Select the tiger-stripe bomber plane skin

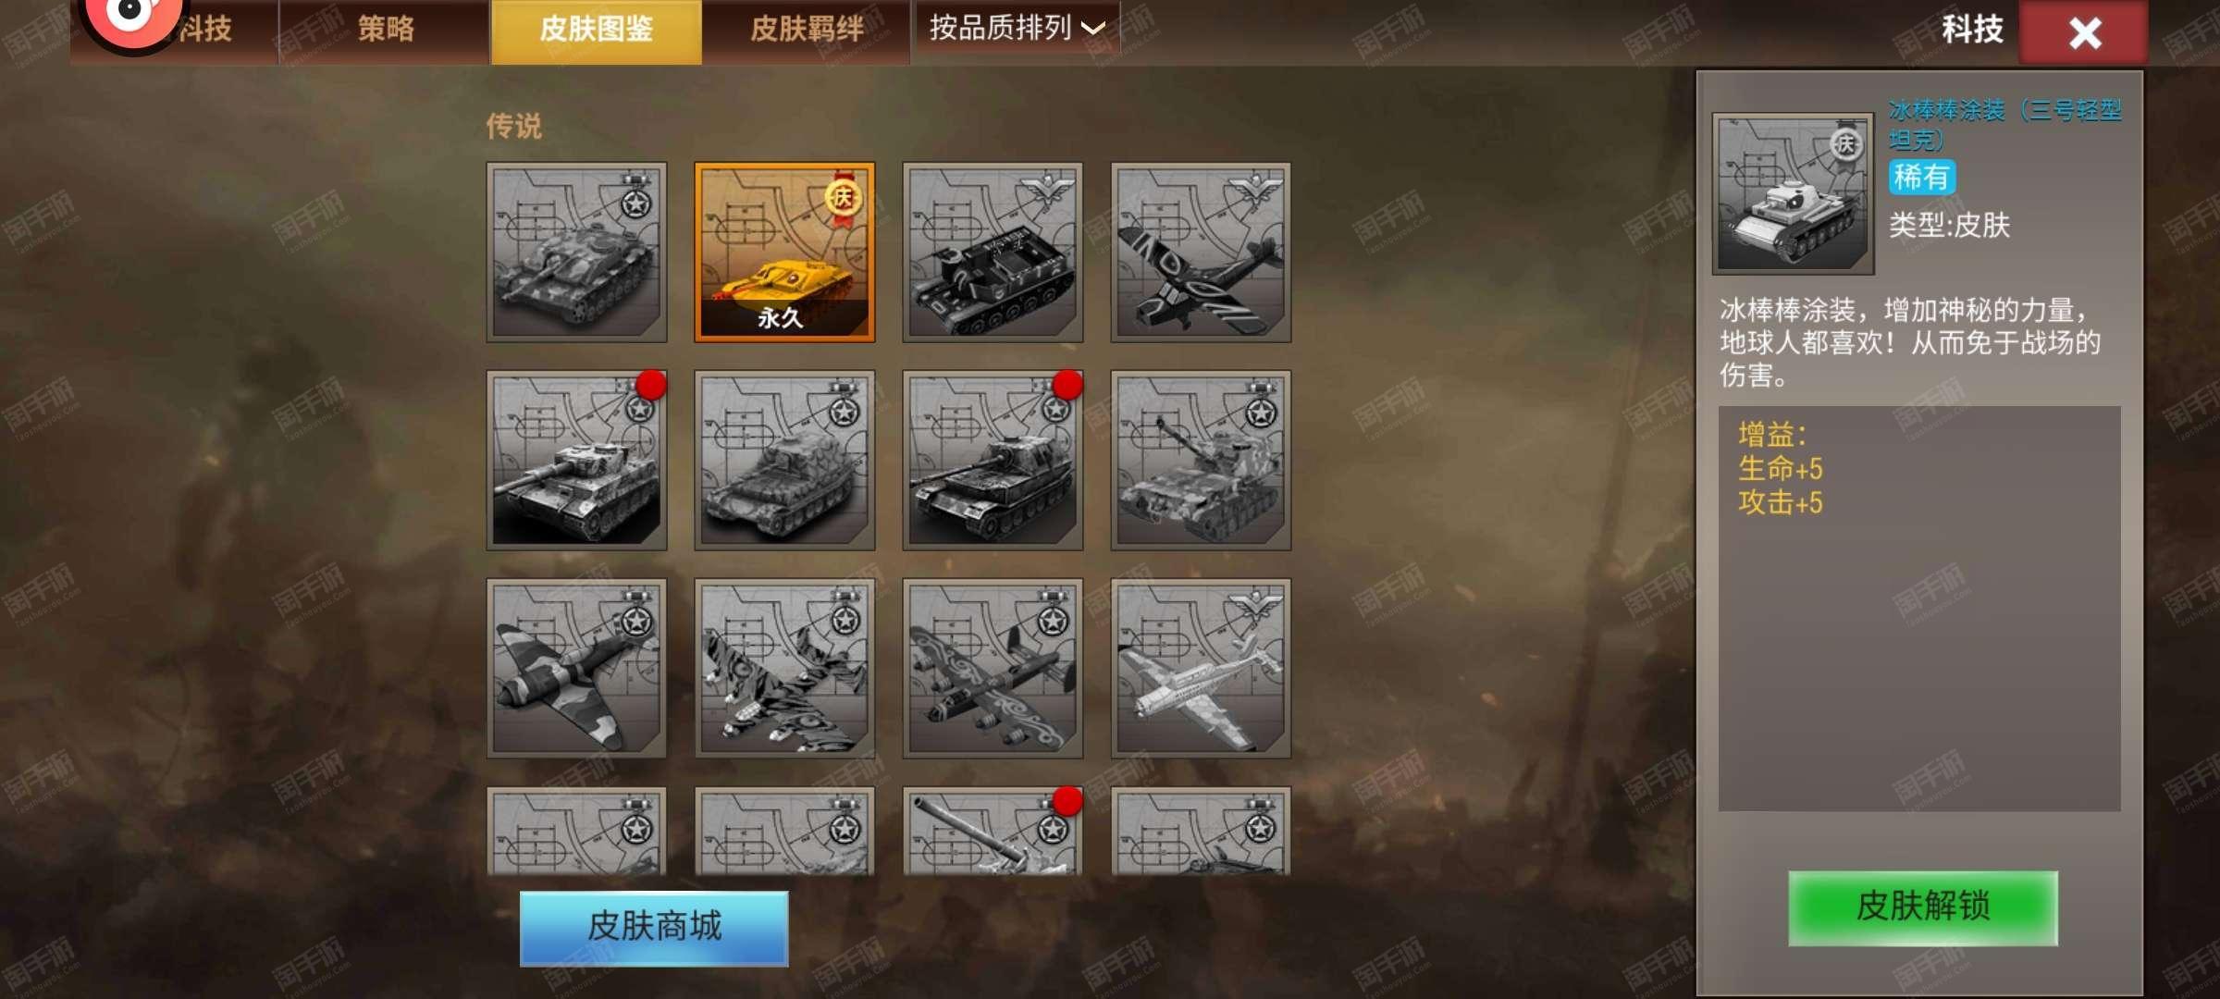point(784,669)
